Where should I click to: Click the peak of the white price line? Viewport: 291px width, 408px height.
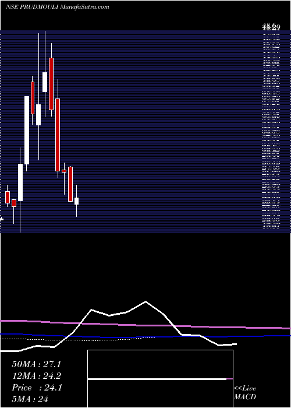pyautogui.click(x=145, y=301)
